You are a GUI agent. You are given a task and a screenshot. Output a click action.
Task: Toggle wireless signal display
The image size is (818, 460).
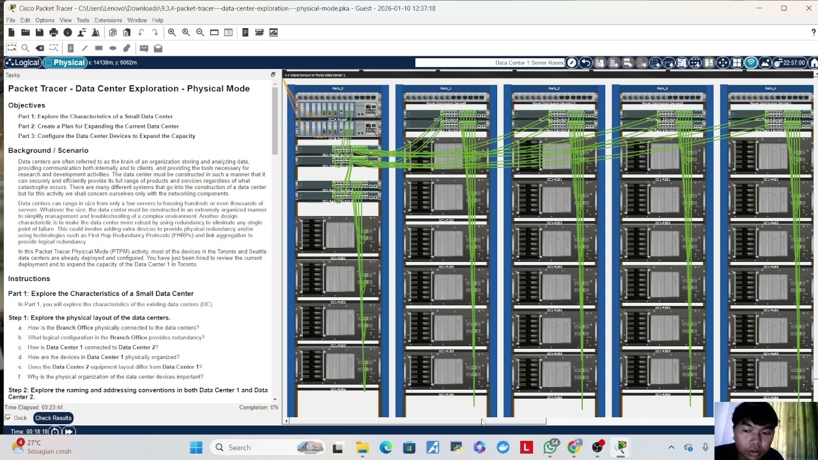[751, 63]
